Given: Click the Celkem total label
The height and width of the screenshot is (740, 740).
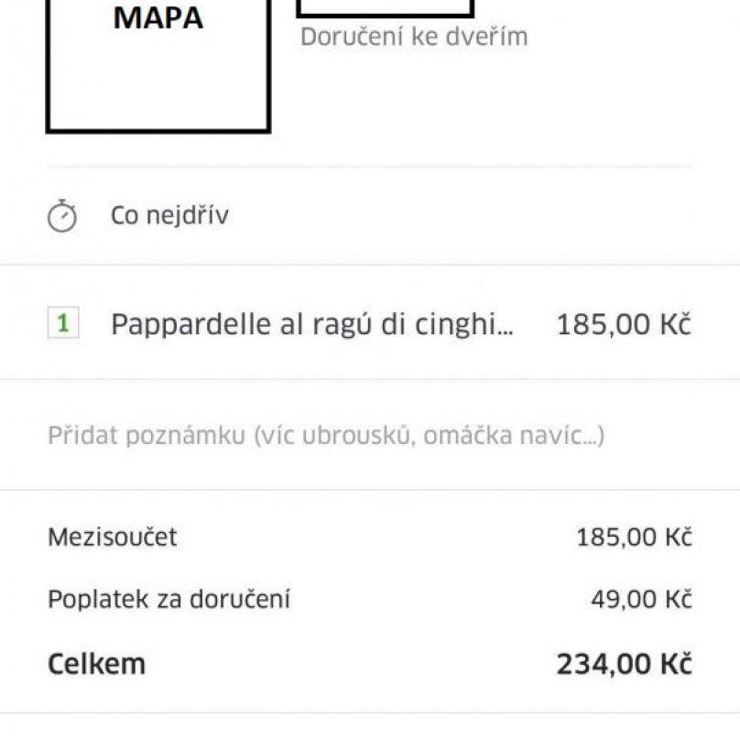Looking at the screenshot, I should point(96,664).
